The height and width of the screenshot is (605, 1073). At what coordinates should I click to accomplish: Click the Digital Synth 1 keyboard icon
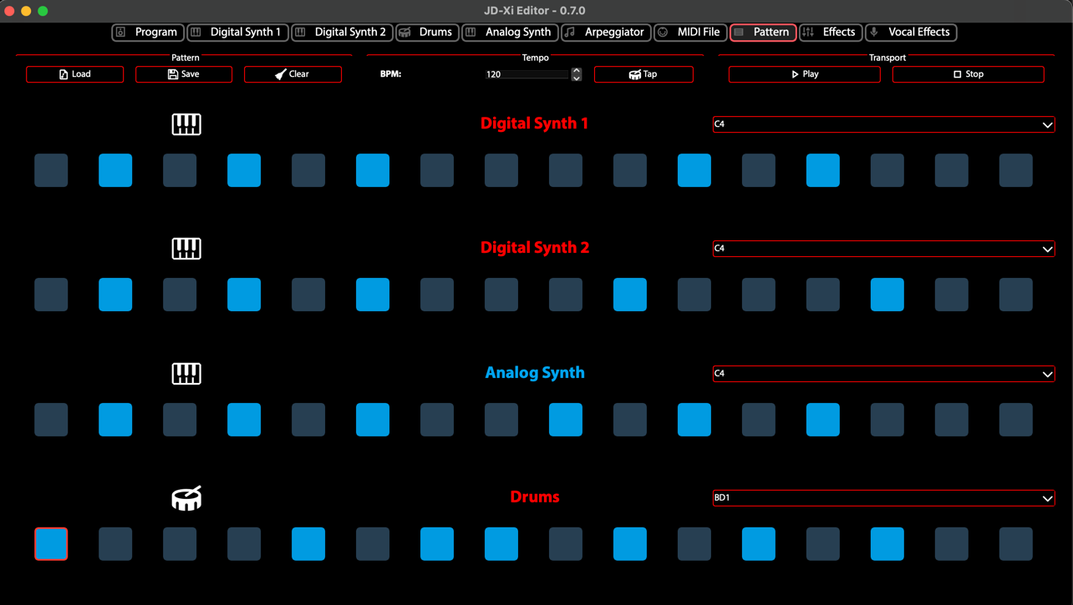click(186, 124)
